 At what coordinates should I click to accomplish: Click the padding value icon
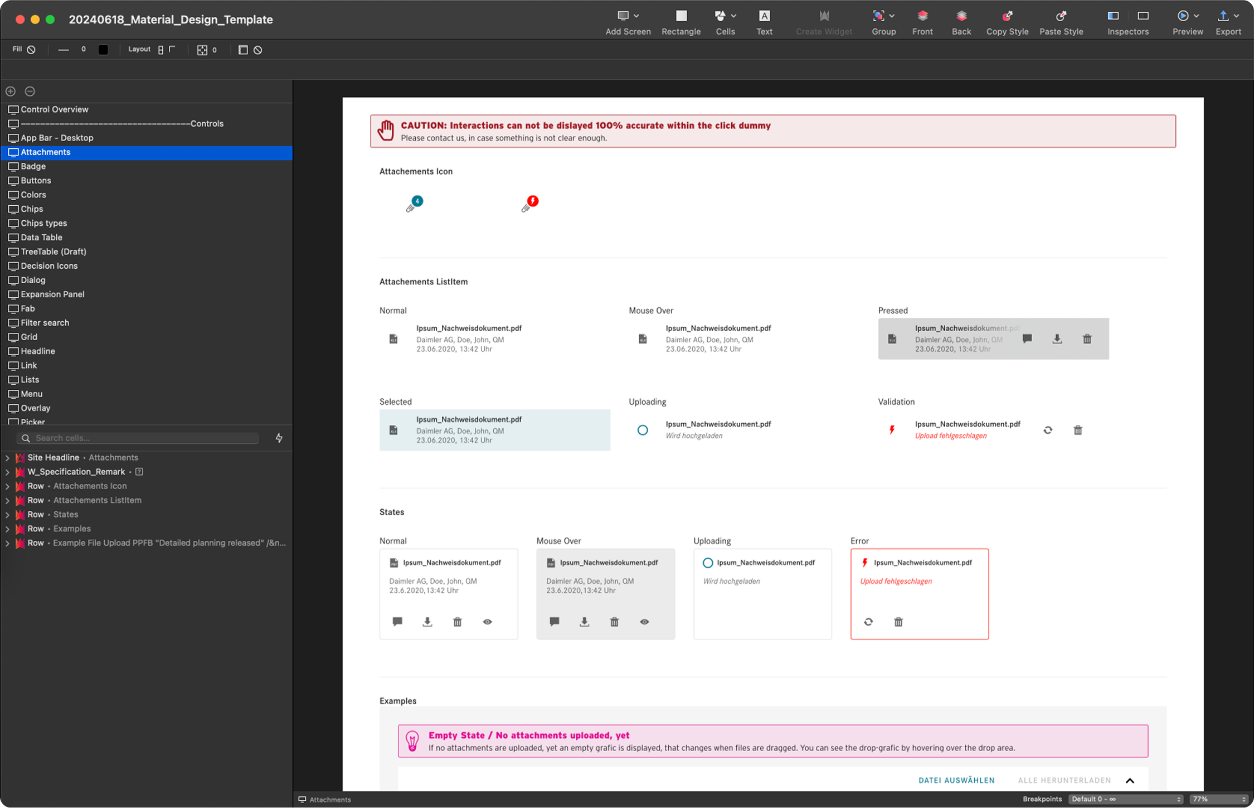click(x=202, y=50)
